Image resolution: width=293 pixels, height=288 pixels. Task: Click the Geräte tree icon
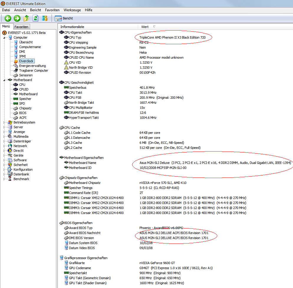click(x=10, y=155)
